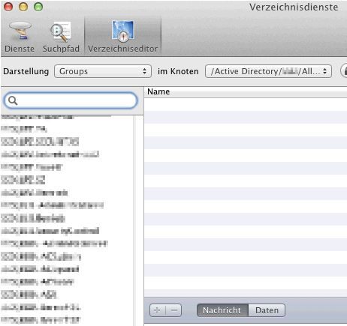Click the magnifier icon in search field

[13, 100]
